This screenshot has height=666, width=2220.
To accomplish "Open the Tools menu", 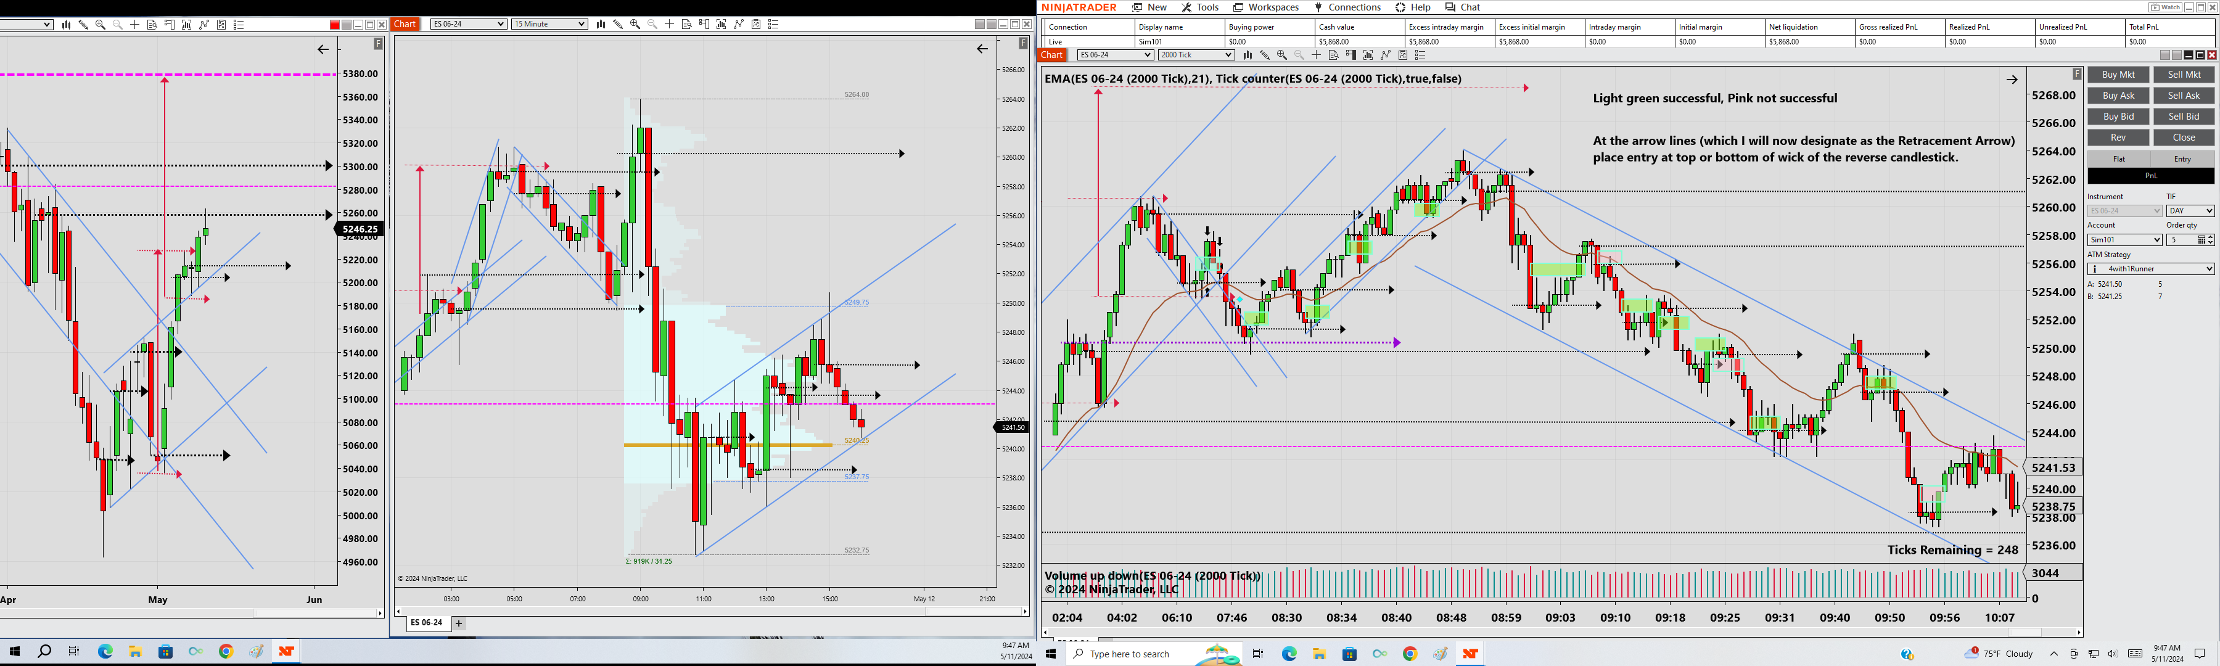I will 1199,8.
